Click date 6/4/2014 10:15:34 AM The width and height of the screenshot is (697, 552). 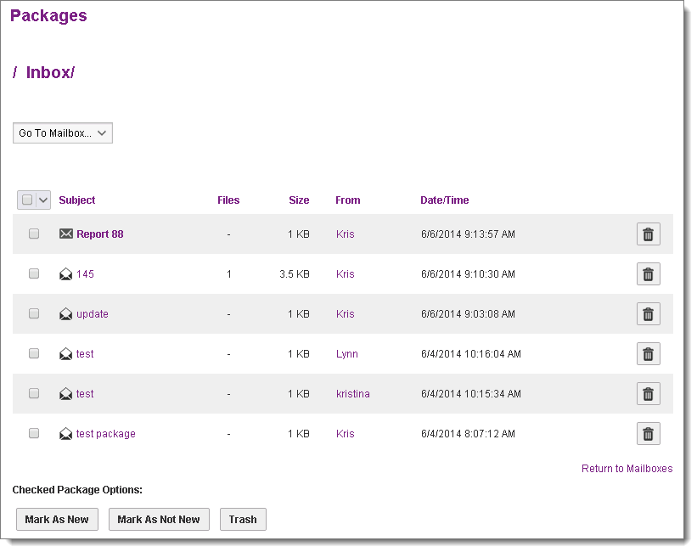click(470, 394)
